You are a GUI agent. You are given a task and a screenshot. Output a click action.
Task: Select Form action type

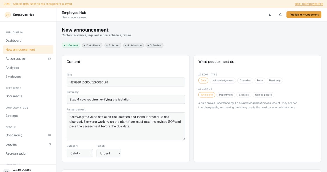260,81
